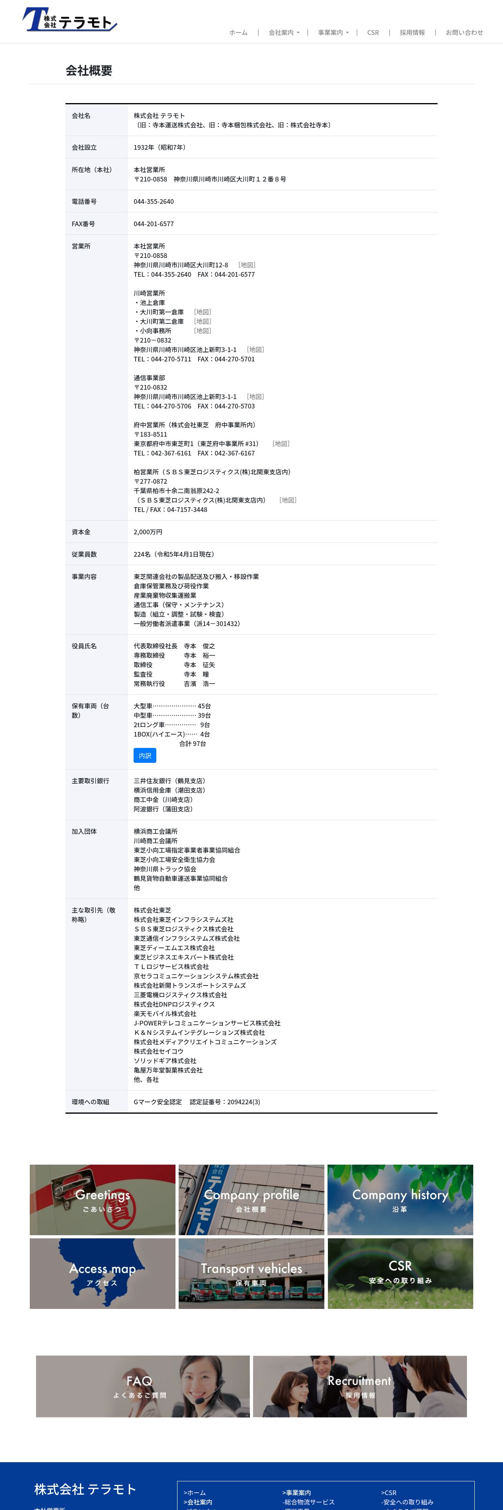Click the 2,000万円 capital value
Image resolution: width=503 pixels, height=1510 pixels.
click(x=148, y=532)
